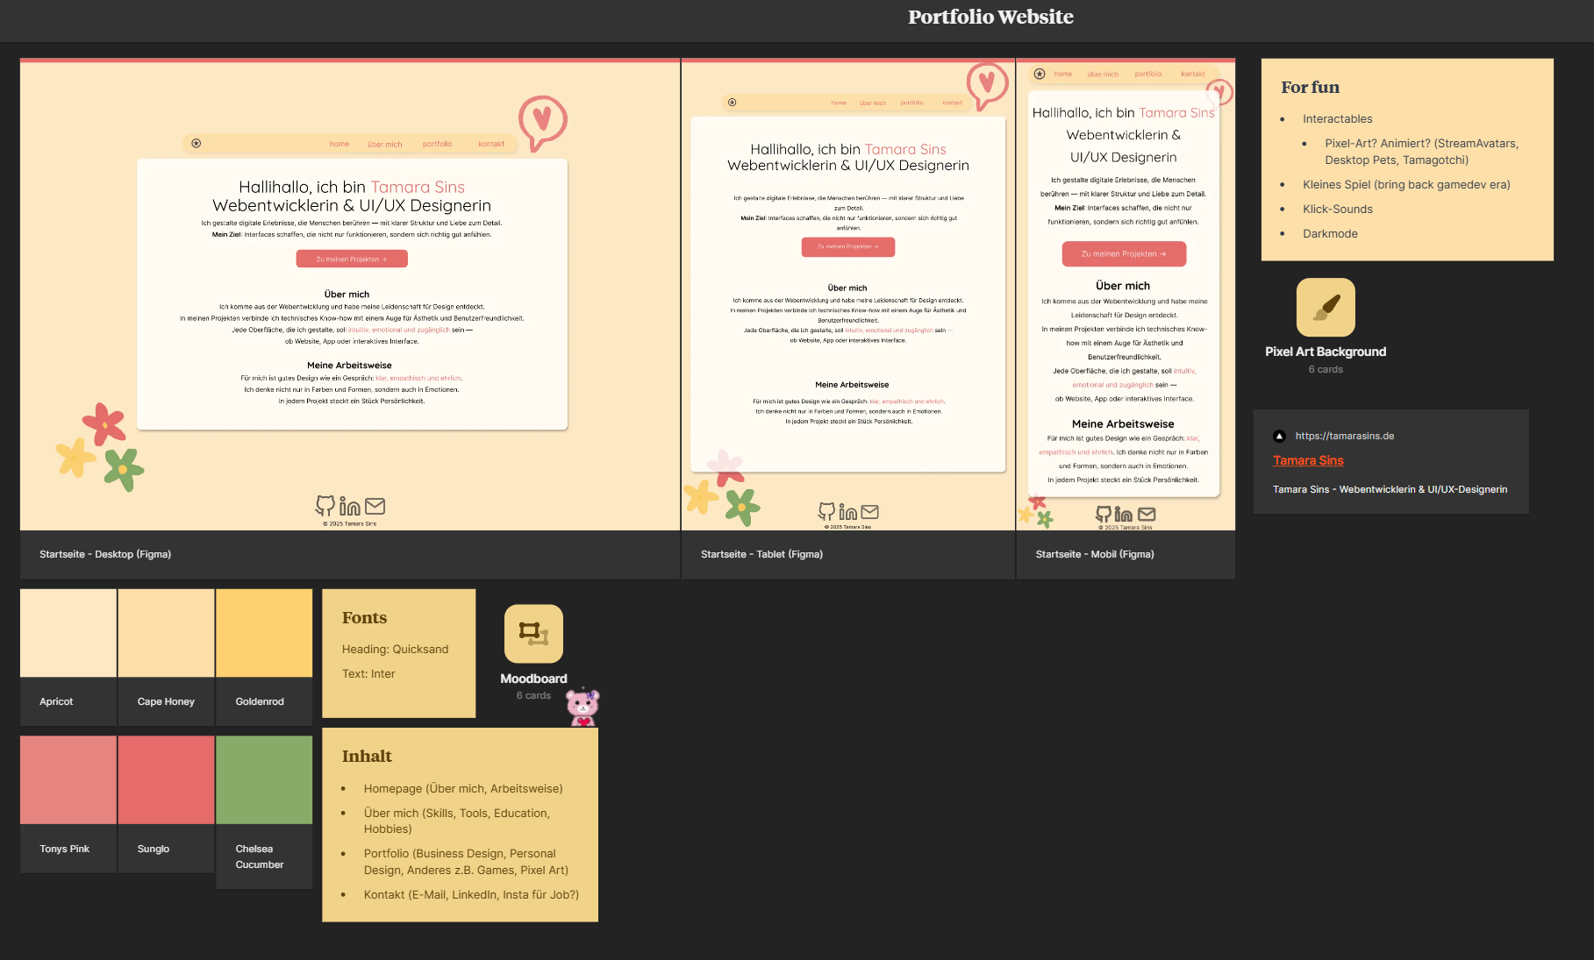Click the mail icon in the tablet mockup
This screenshot has height=960, width=1594.
(869, 511)
